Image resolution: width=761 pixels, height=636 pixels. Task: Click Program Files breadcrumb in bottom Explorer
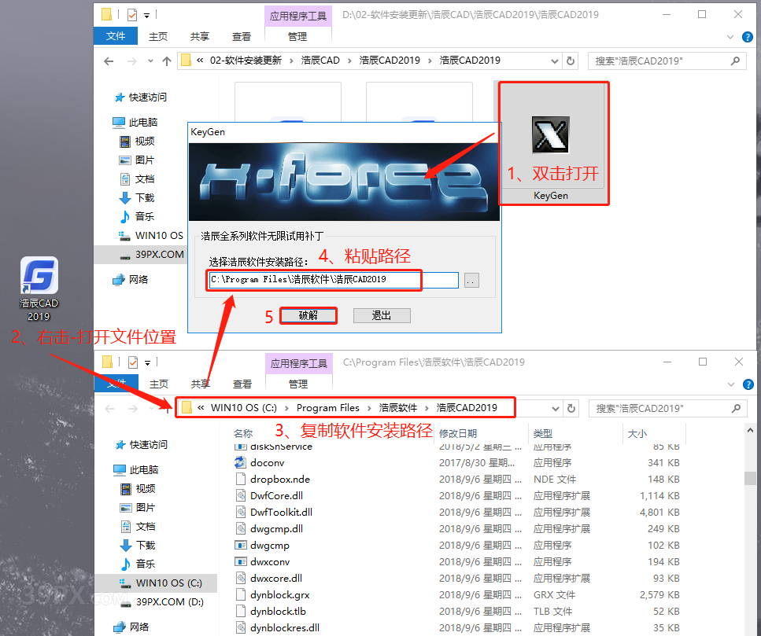[x=328, y=408]
